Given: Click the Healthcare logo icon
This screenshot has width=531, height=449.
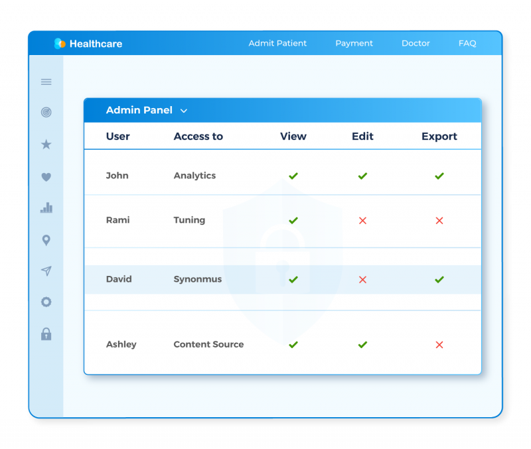Looking at the screenshot, I should coord(60,43).
